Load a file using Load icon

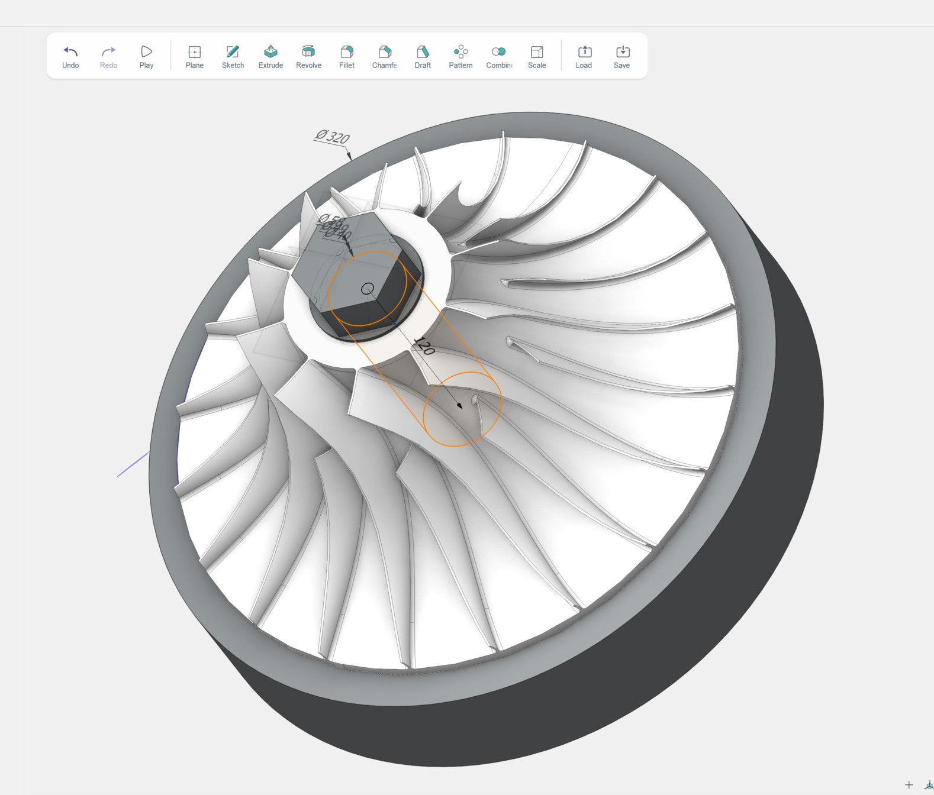(584, 57)
